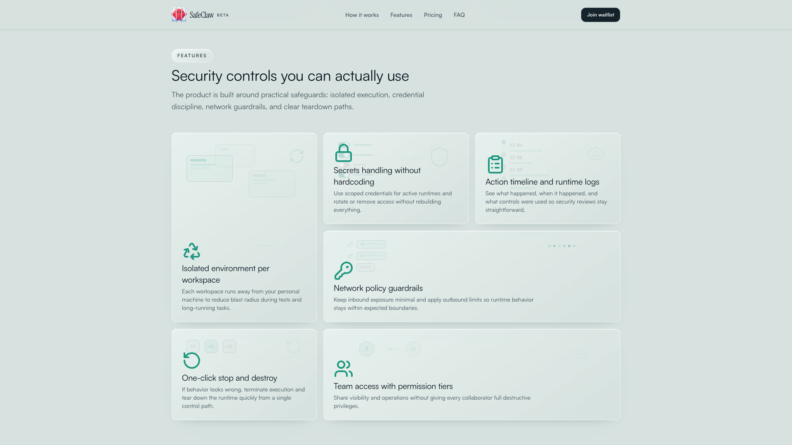Click the green undo arrow on One-click stop card
The height and width of the screenshot is (445, 792).
(191, 360)
